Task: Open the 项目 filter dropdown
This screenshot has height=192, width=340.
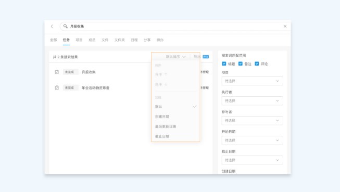Action: pos(252,81)
